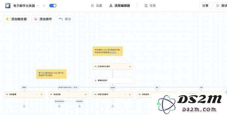Click the 添加触发器 button
The image size is (227, 115).
coord(16,19)
